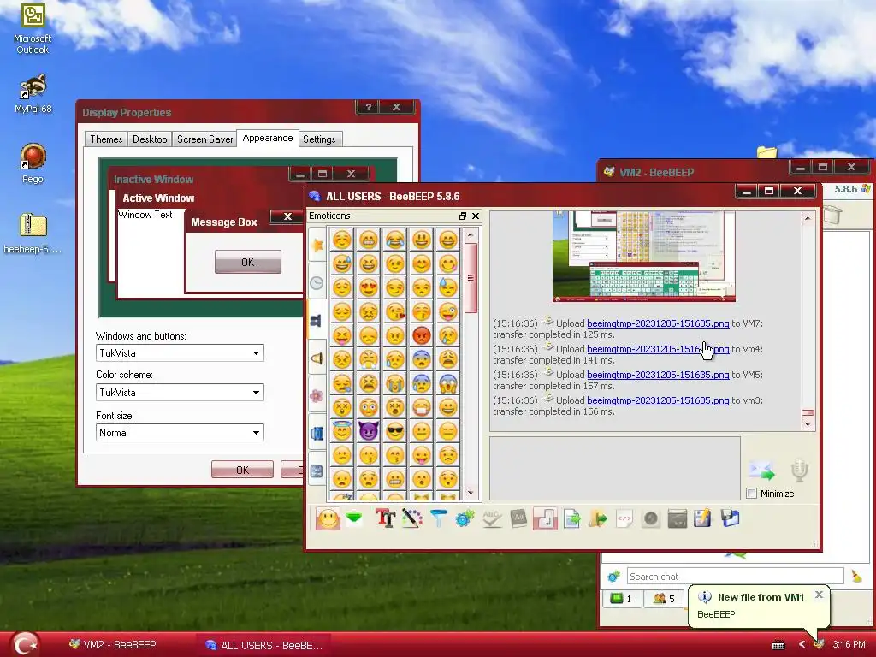Open the Windows and buttons dropdown
Viewport: 876px width, 657px height.
pos(180,353)
